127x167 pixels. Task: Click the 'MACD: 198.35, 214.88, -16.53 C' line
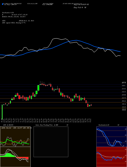(x=14, y=17)
